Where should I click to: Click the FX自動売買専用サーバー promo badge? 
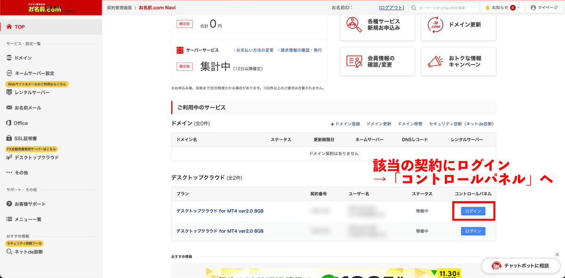tap(32, 149)
